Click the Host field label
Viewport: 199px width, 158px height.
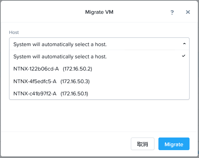click(x=14, y=32)
